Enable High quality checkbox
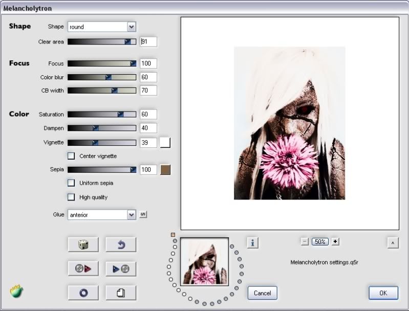The image size is (409, 311). 71,197
